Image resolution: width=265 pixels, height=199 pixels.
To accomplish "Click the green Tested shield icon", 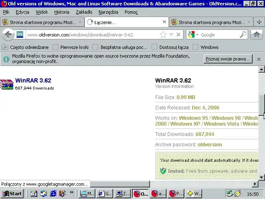I will [x=163, y=171].
